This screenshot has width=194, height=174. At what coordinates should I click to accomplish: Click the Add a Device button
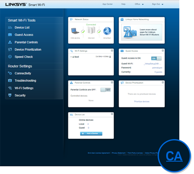point(91,134)
